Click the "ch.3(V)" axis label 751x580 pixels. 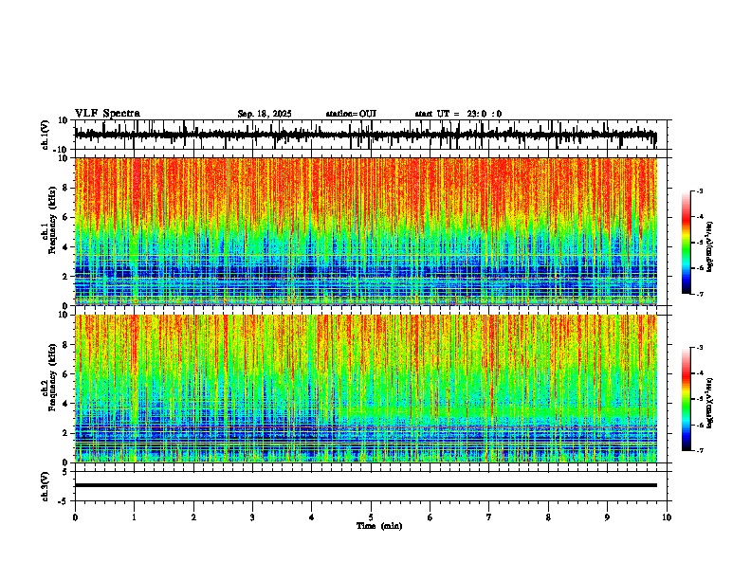pos(45,486)
